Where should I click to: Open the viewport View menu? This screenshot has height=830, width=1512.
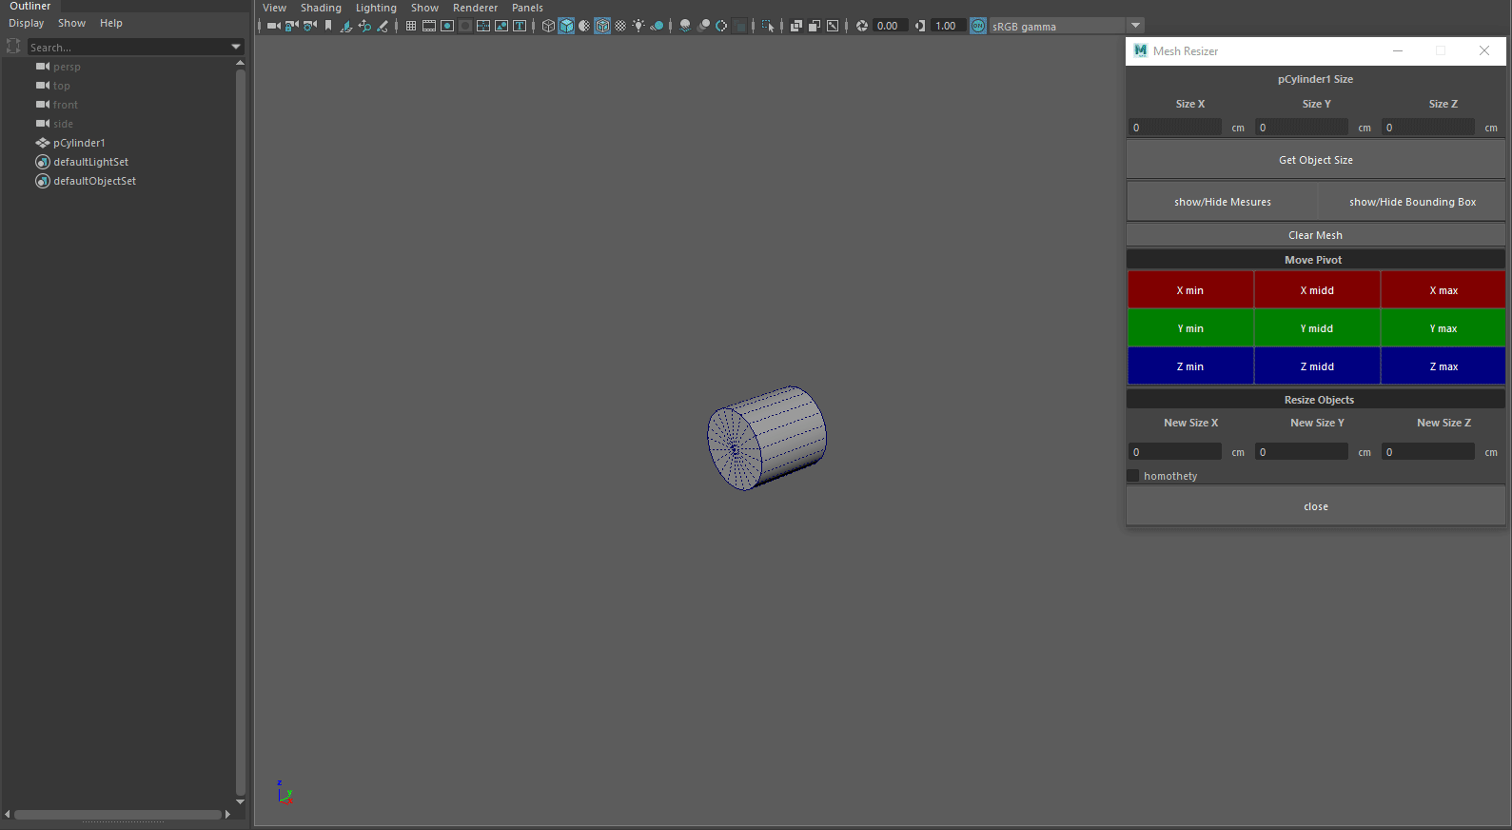pos(274,8)
